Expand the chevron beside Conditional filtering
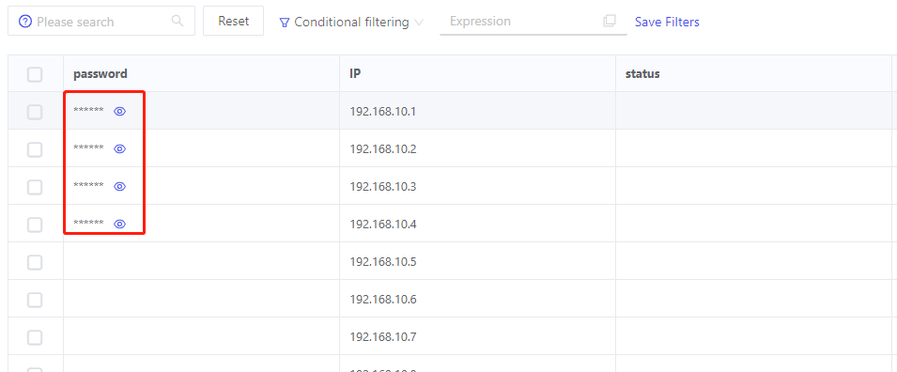 pyautogui.click(x=419, y=23)
